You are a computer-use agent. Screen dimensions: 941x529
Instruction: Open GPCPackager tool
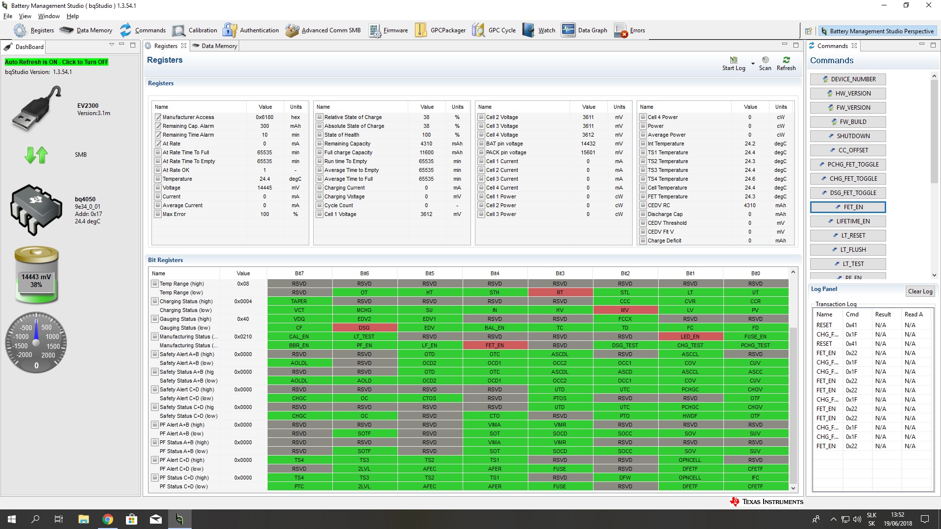pos(421,30)
